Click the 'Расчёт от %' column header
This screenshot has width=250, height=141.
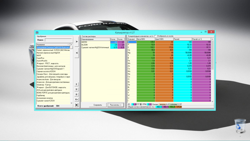[201, 39]
